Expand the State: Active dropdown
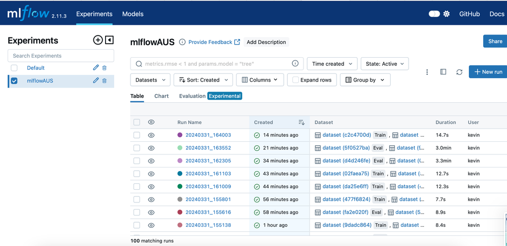Viewport: 507px width, 246px height. click(x=385, y=64)
